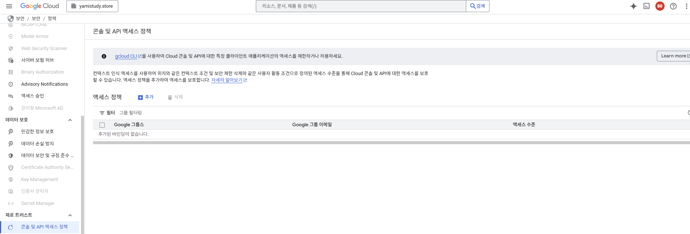This screenshot has height=234, width=690.
Task: Click the 삭제 delete button
Action: pyautogui.click(x=175, y=97)
